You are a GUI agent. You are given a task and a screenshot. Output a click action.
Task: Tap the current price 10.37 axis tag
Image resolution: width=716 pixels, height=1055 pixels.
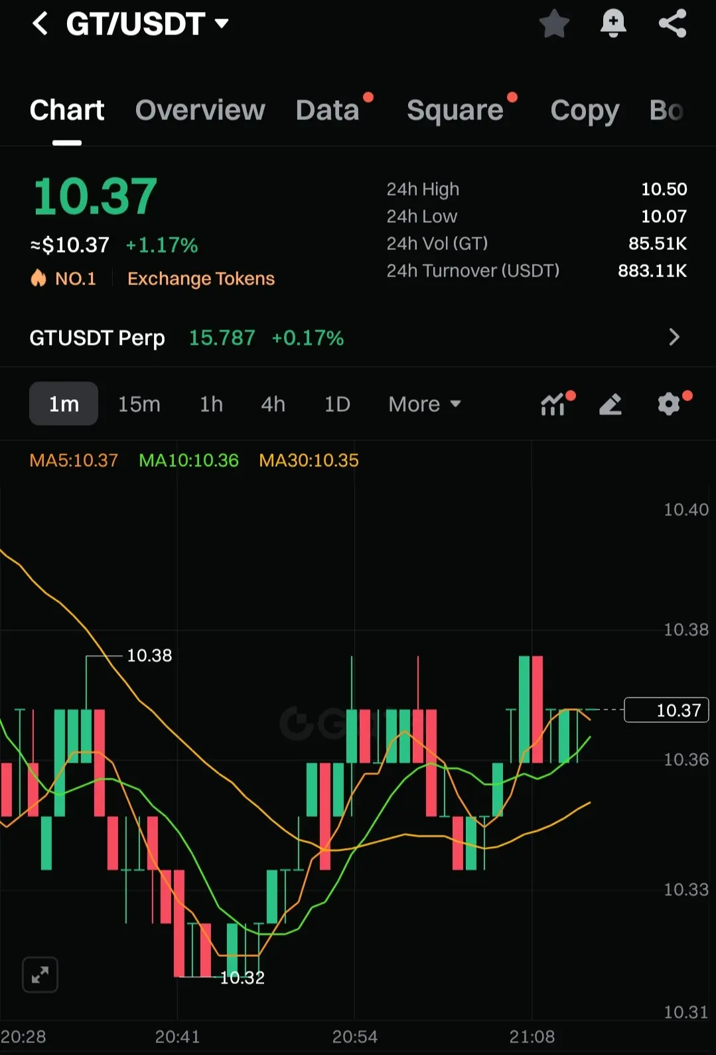[x=667, y=710]
